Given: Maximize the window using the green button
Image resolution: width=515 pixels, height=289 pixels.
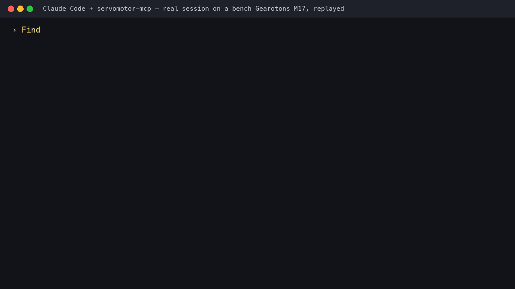Looking at the screenshot, I should pos(30,9).
